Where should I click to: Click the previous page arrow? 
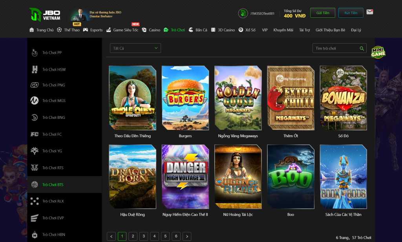point(111,236)
